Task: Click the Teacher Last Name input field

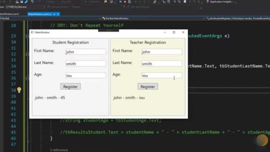Action: coord(162,64)
